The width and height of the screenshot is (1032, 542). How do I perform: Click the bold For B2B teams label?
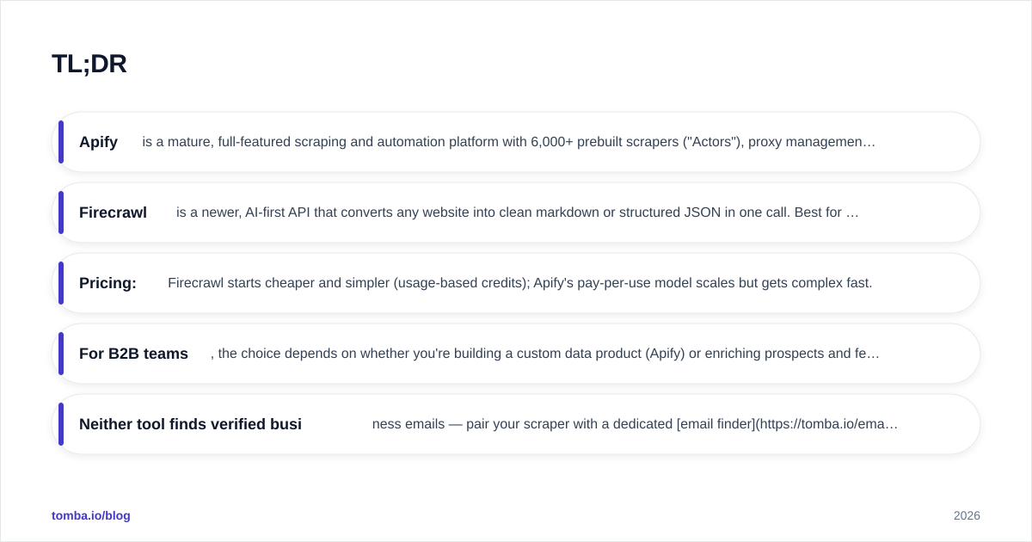(x=133, y=354)
